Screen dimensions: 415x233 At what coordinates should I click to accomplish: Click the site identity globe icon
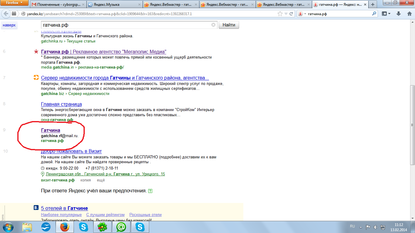(x=23, y=14)
